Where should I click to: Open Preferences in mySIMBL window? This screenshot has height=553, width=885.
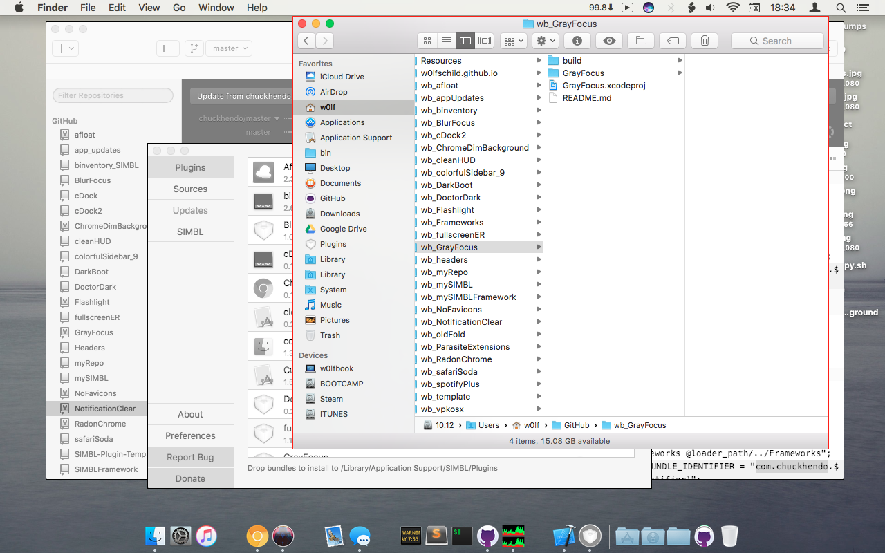(190, 435)
